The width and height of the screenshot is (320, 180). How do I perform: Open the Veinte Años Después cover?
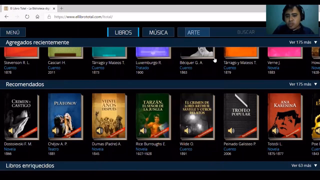[x=109, y=116]
